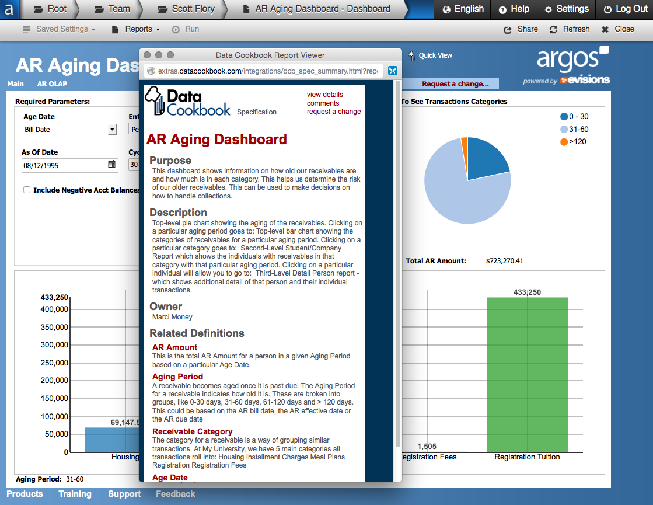Click the red close dot of Report Viewer
This screenshot has height=505, width=653.
tap(147, 55)
